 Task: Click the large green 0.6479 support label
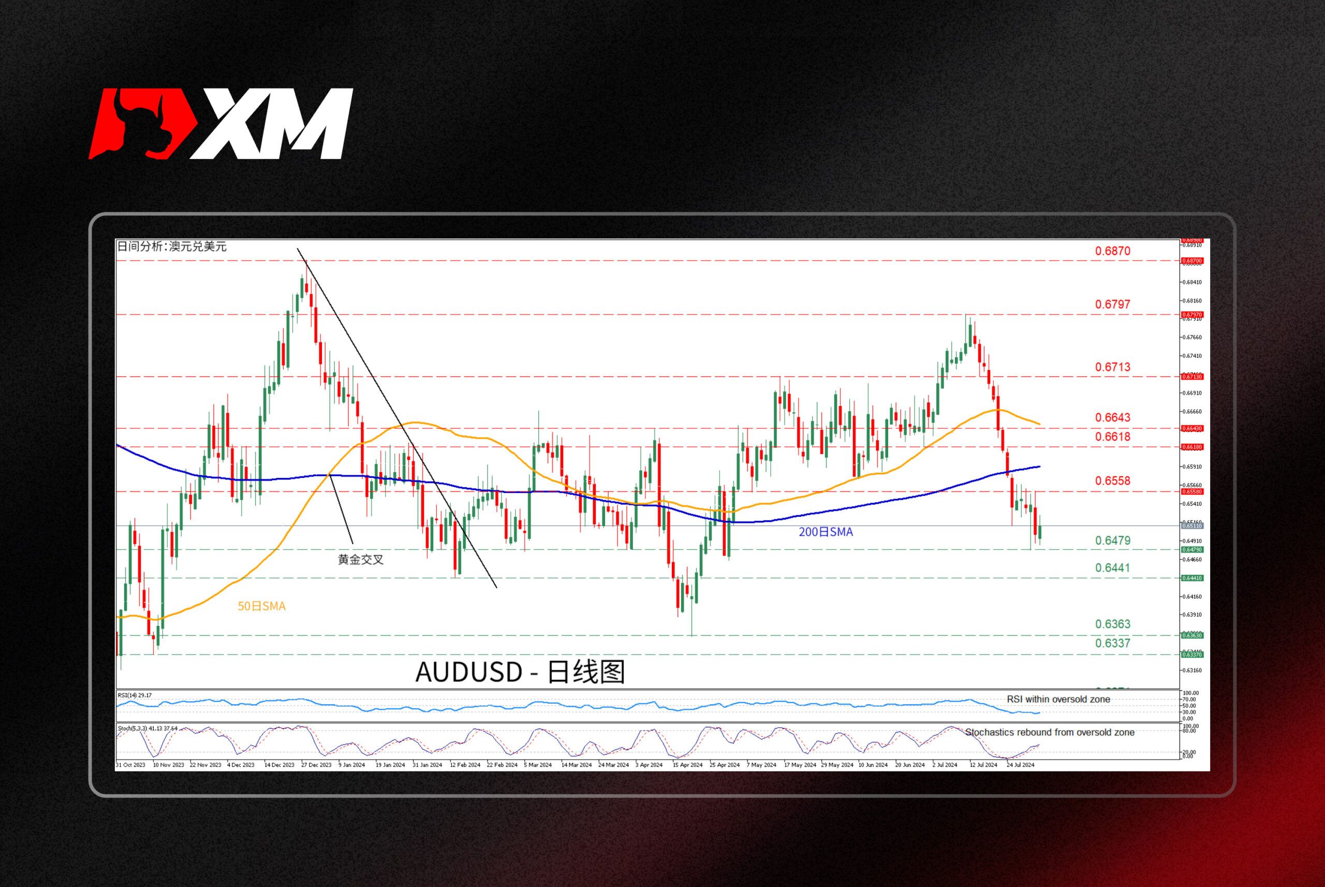pos(1113,541)
